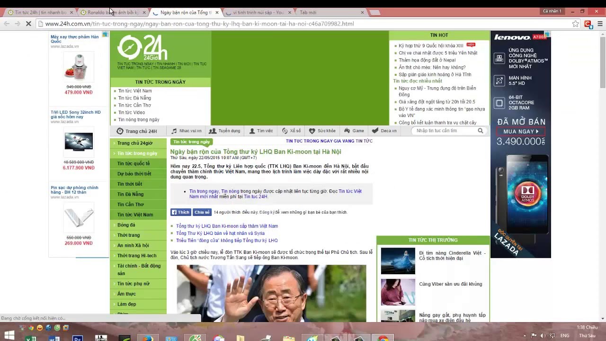Open Tuyển dụng recruitment nav item
This screenshot has height=341, width=606.
click(225, 131)
